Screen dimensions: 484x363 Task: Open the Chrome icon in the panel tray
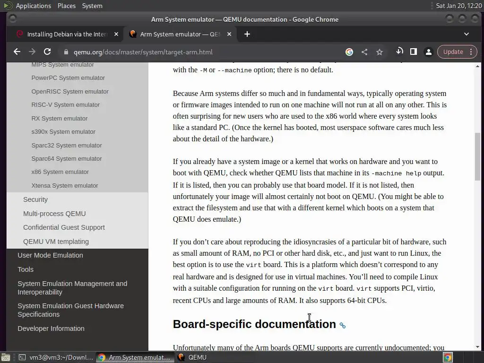coord(448,357)
